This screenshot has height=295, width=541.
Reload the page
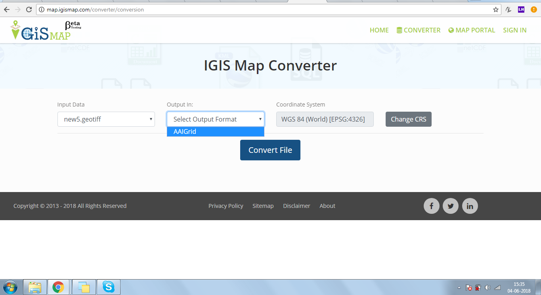pos(29,10)
